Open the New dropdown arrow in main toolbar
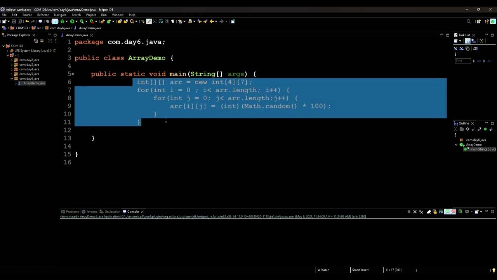497x280 pixels. [x=8, y=21]
